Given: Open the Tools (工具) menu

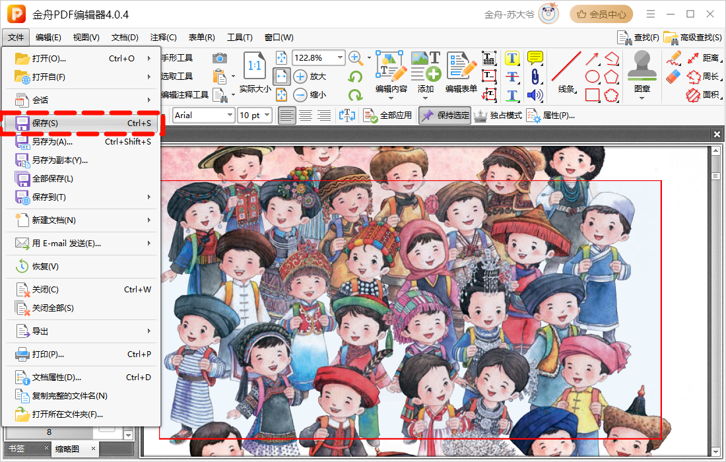Looking at the screenshot, I should (240, 38).
